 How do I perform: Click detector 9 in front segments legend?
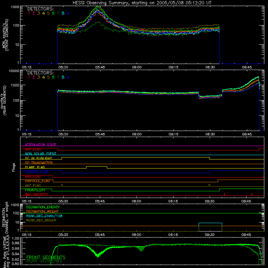tap(68, 13)
